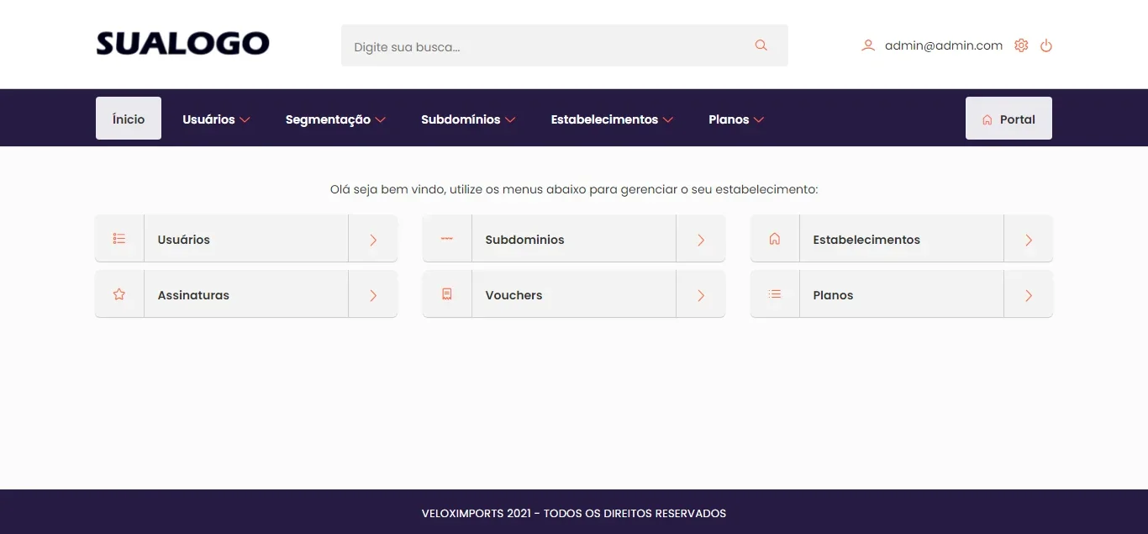
Task: Click the star icon on Assinaturas card
Action: [119, 294]
